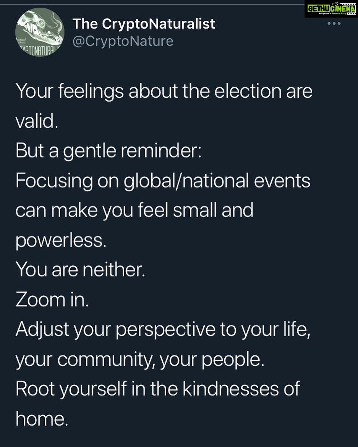Image resolution: width=358 pixels, height=447 pixels.
Task: Visit the @CryptoNature handle
Action: [x=123, y=41]
